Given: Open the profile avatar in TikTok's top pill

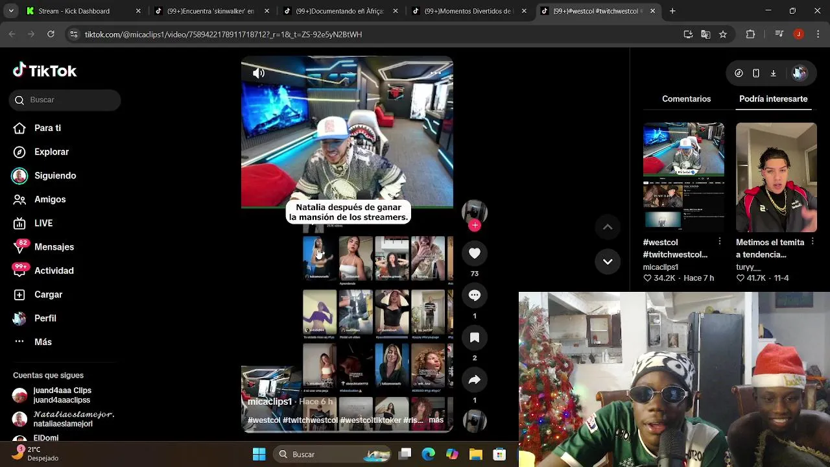Looking at the screenshot, I should click(x=799, y=73).
